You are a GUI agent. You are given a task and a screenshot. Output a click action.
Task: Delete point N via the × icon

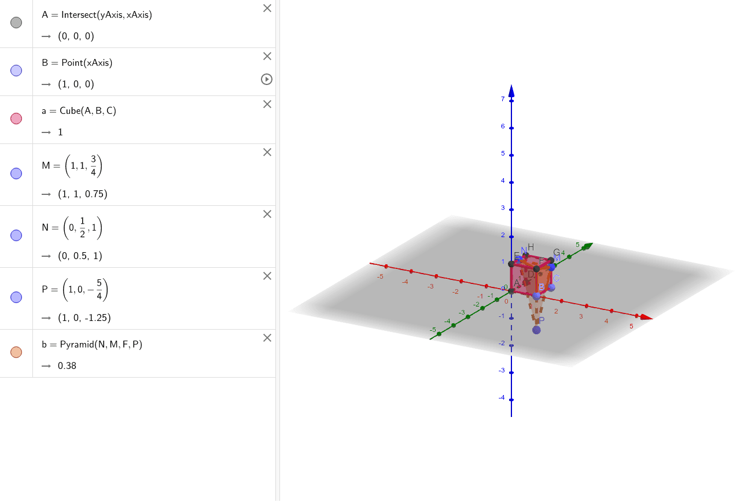click(267, 214)
